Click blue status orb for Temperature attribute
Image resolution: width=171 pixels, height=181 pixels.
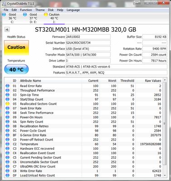click(7, 144)
